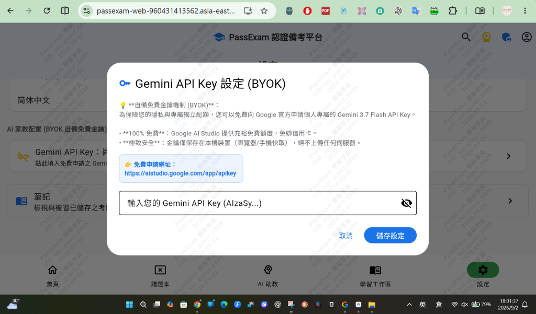Click the browser forward arrow
Screen dimensions: 536x314
[28, 11]
